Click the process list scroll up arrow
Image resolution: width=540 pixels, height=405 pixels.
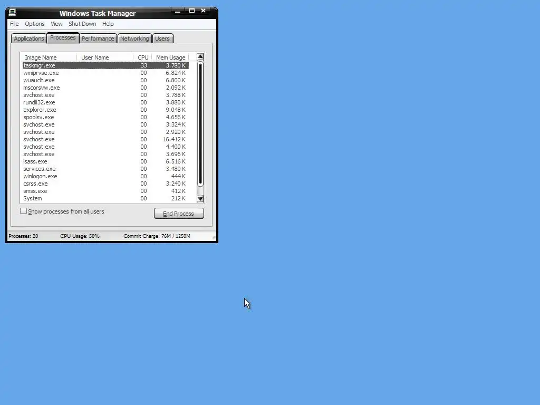[x=200, y=57]
